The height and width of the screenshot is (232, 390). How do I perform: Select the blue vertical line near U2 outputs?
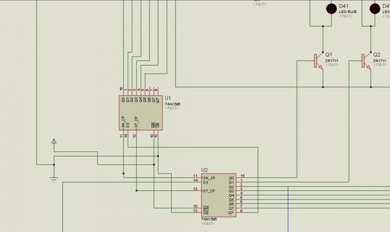click(288, 209)
